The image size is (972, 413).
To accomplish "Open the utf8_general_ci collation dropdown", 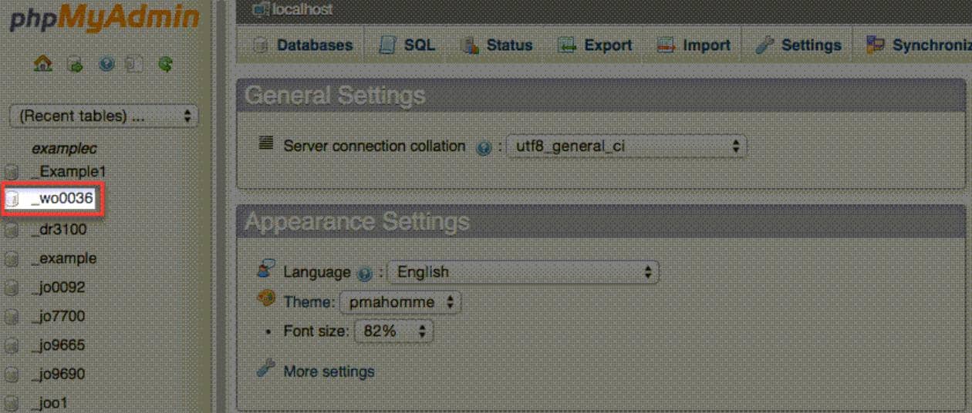I will (626, 146).
